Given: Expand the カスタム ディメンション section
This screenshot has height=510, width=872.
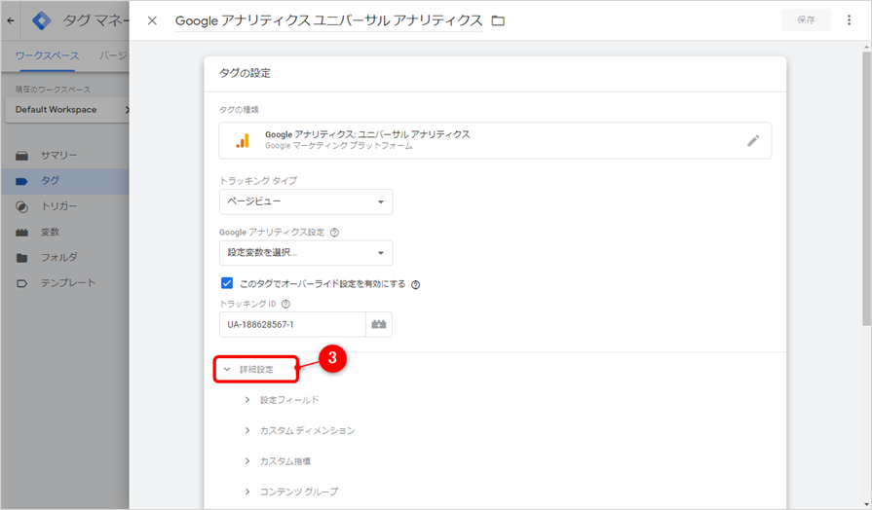Looking at the screenshot, I should click(x=300, y=430).
